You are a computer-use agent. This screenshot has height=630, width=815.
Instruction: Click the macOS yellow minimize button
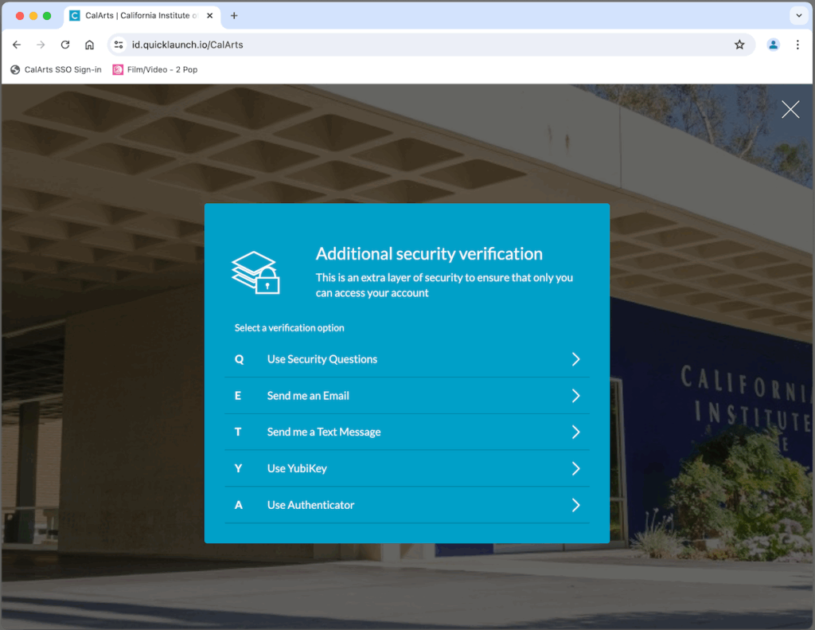(x=33, y=16)
